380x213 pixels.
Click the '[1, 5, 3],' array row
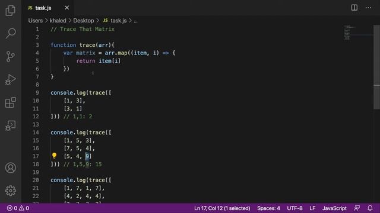[79, 140]
